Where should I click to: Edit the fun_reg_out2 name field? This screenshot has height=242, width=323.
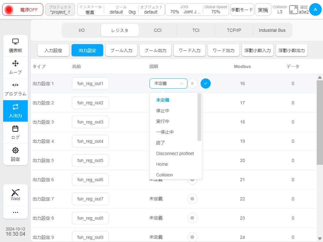tap(90, 103)
